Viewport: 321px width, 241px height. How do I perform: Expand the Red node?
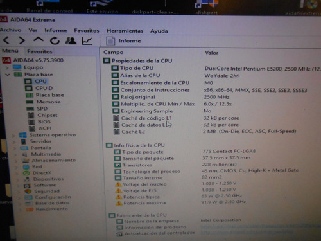click(x=17, y=167)
